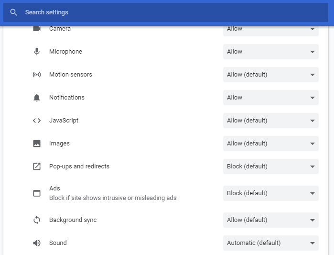The image size is (334, 255).
Task: Expand the Ads permission dropdown
Action: click(x=271, y=193)
